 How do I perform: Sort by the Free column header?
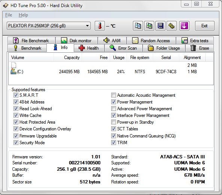(x=96, y=58)
